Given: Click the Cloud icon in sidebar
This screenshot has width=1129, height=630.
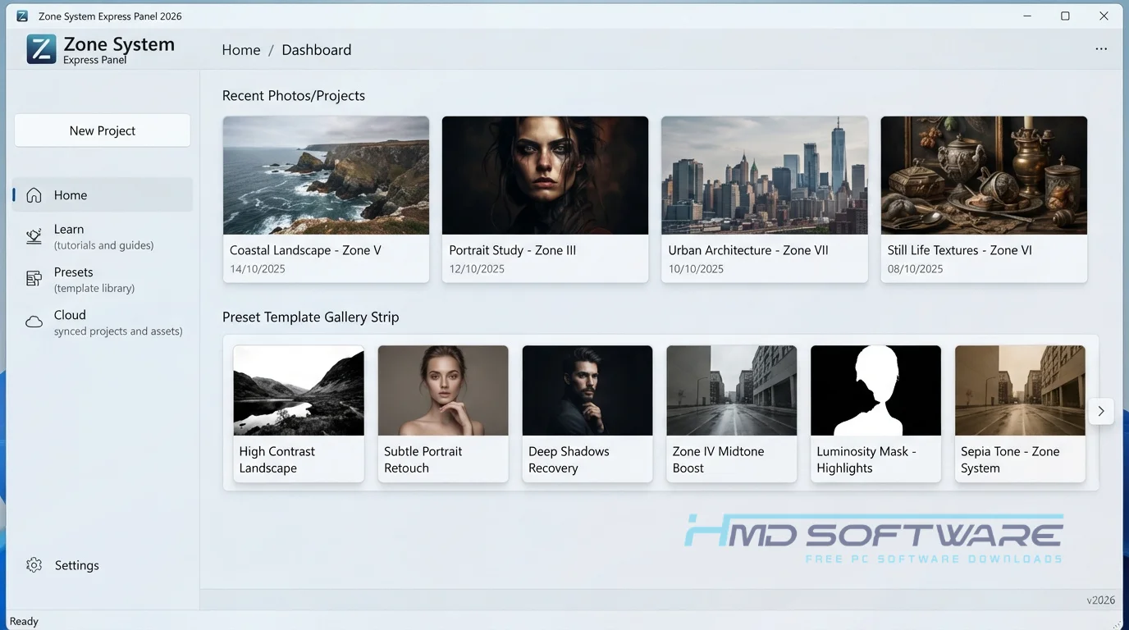Looking at the screenshot, I should [x=34, y=322].
